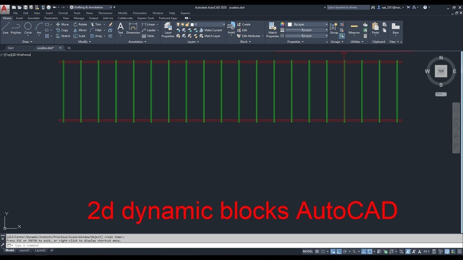Open Layer Properties manager
Viewport: 463px width, 260px height.
pyautogui.click(x=168, y=30)
